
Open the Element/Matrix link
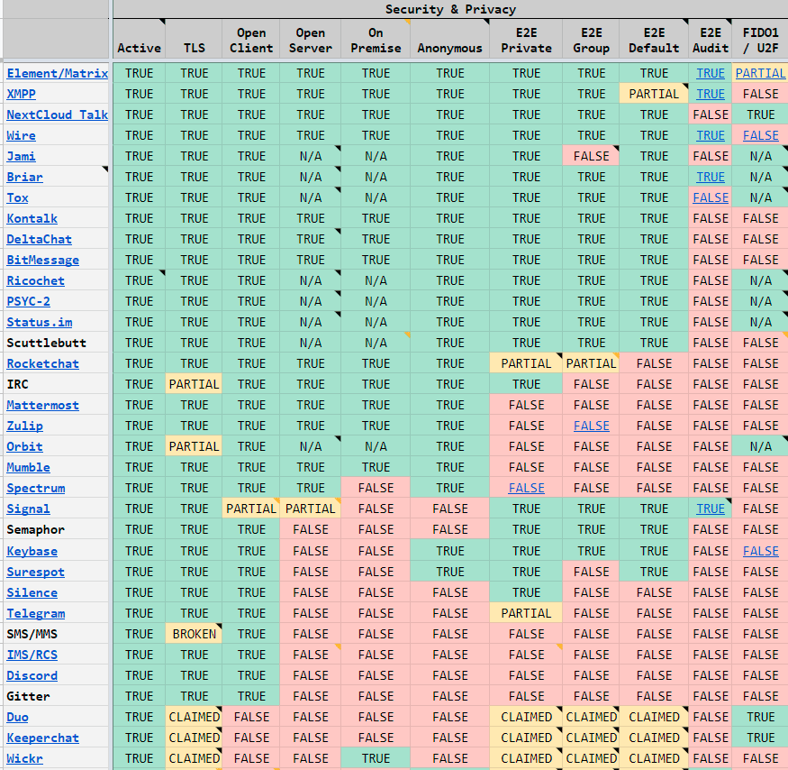tap(57, 73)
